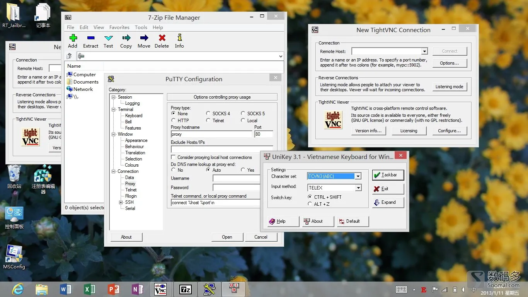The image size is (528, 297).
Task: Click the Cancel button in PuTTY
Action: (261, 237)
